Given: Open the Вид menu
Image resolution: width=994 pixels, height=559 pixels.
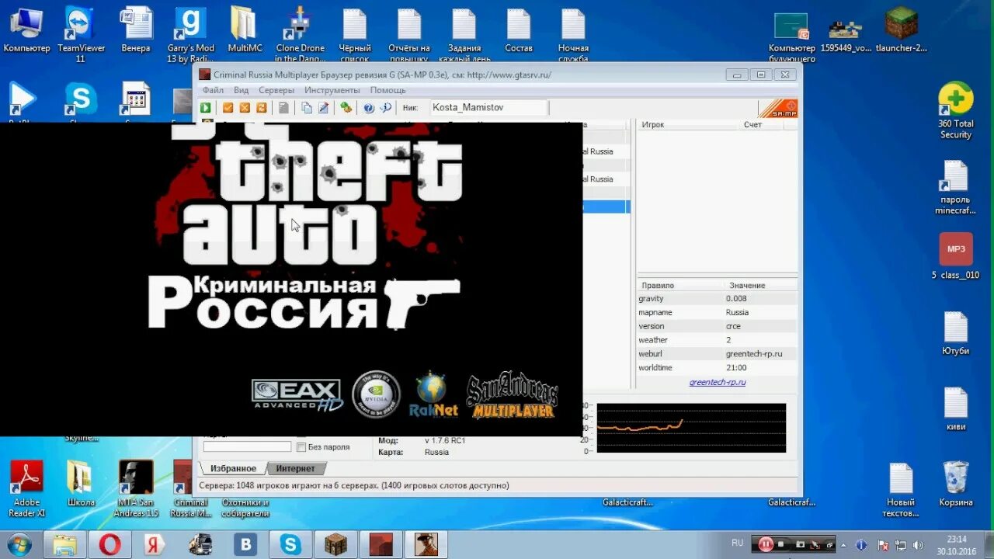Looking at the screenshot, I should (242, 90).
